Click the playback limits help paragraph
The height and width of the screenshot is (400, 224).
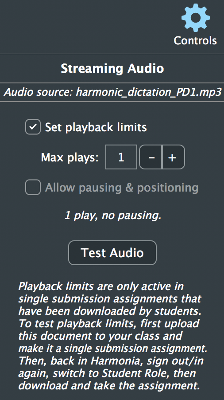coord(112,336)
